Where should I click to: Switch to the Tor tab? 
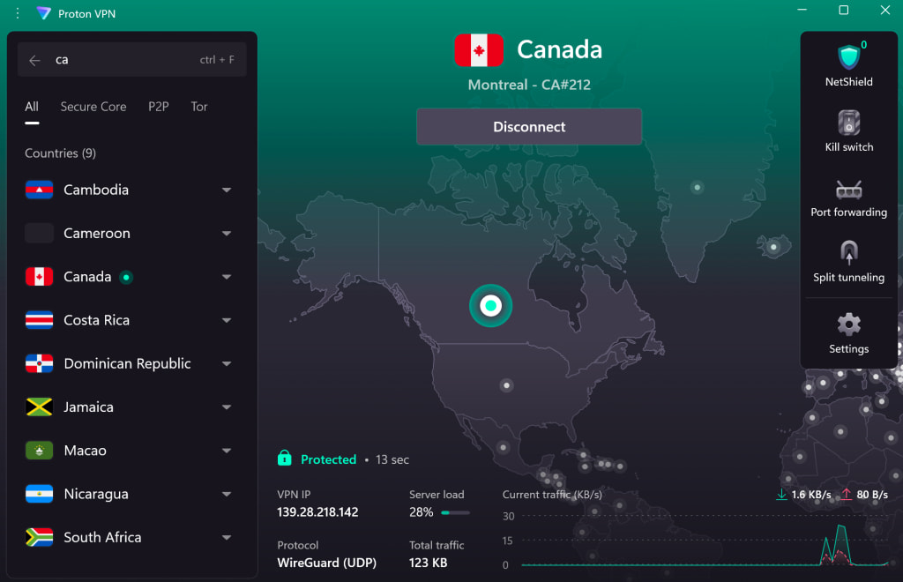(199, 107)
